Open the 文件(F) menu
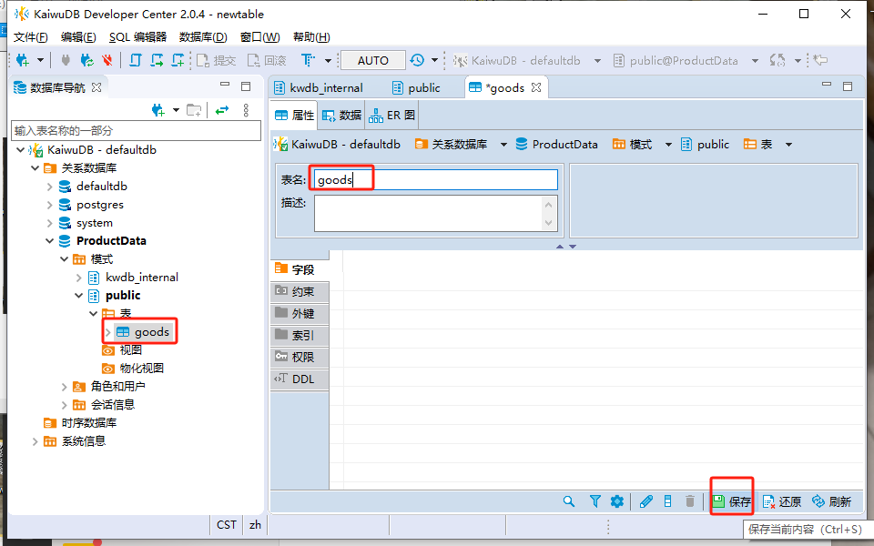The width and height of the screenshot is (874, 546). (31, 36)
